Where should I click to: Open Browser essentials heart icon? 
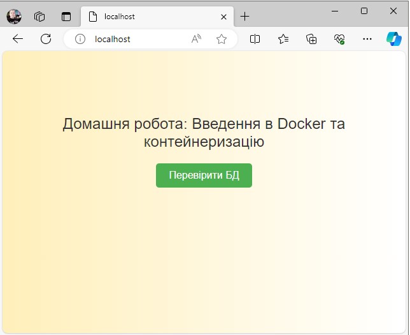[339, 39]
